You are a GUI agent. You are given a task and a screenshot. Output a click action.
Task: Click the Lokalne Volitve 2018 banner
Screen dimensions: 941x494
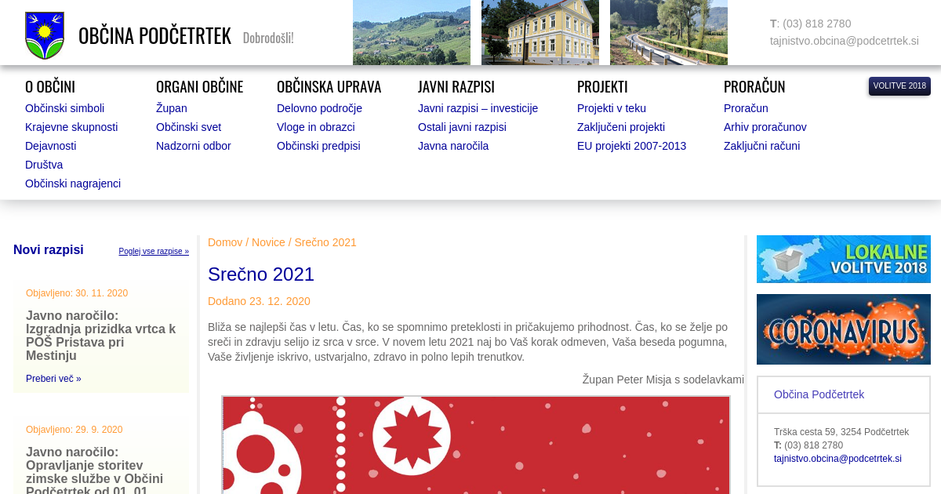(843, 259)
